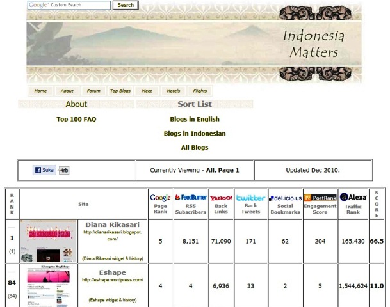Viewport: 390px width, 307px height.
Task: Focus the Google Custom Search field
Action: click(69, 5)
